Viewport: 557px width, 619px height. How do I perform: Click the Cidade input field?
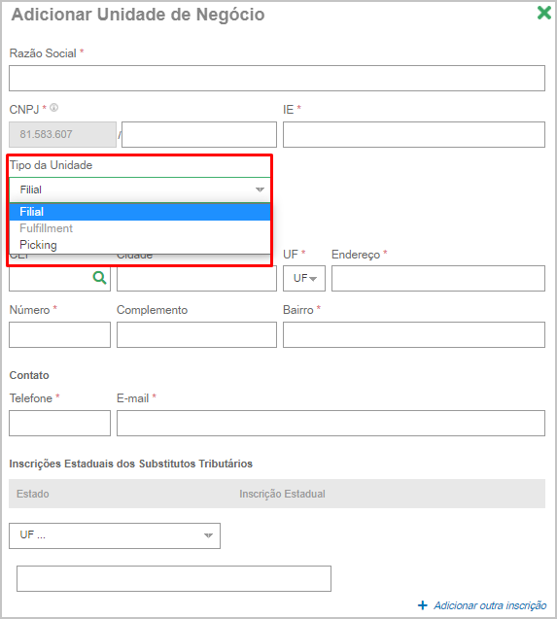coord(196,278)
